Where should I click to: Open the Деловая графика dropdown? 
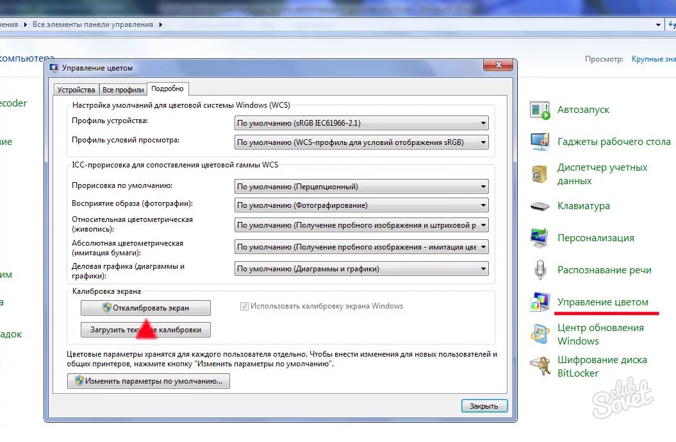(361, 269)
